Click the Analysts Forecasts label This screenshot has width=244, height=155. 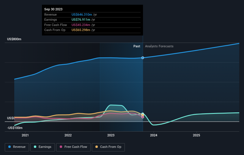pyautogui.click(x=159, y=46)
